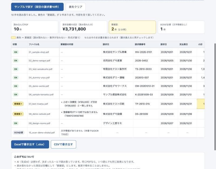The height and width of the screenshot is (169, 216).
Task: Click the page vertical scrollbar
Action: click(215, 97)
